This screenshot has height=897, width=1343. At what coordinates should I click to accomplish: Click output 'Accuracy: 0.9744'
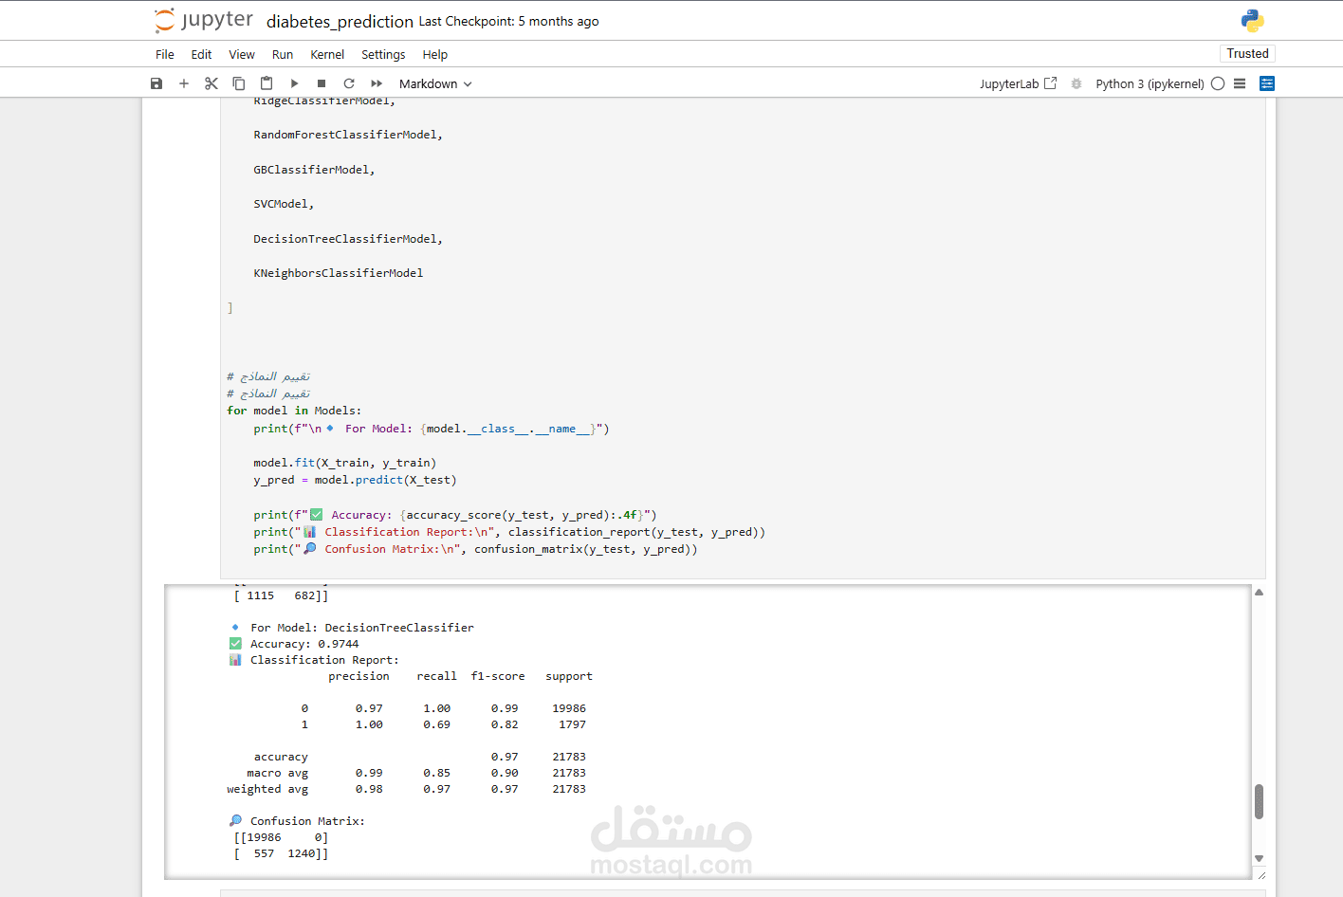pyautogui.click(x=304, y=644)
